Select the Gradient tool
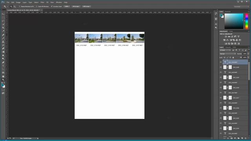The width and height of the screenshot is (251, 141). (x=3, y=52)
